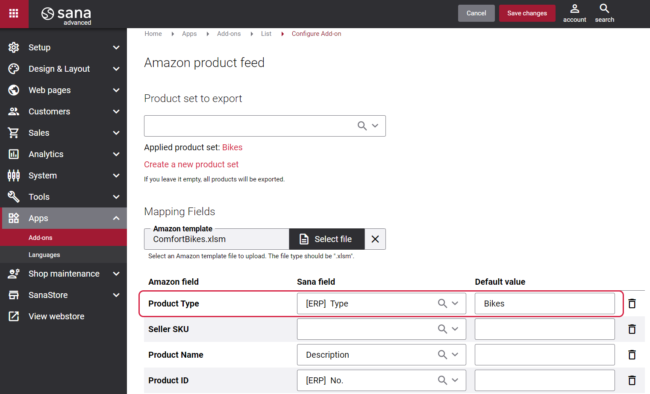The width and height of the screenshot is (650, 394).
Task: Go to Home breadcrumb
Action: click(x=153, y=34)
